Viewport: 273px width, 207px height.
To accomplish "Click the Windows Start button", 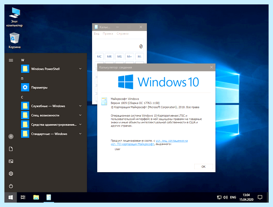I will pyautogui.click(x=11, y=197).
